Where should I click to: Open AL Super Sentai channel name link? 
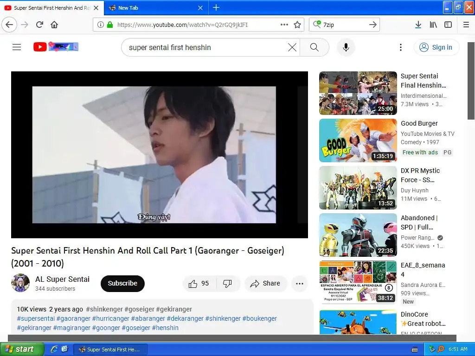pos(63,279)
